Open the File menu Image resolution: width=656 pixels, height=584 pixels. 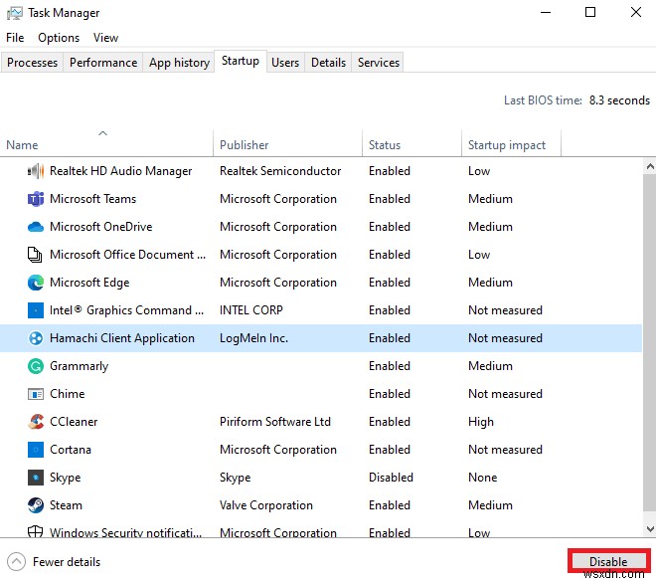click(x=15, y=38)
